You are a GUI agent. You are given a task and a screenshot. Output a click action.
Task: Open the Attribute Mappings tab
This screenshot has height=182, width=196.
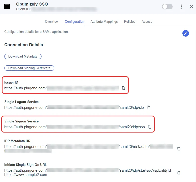pyautogui.click(x=104, y=21)
